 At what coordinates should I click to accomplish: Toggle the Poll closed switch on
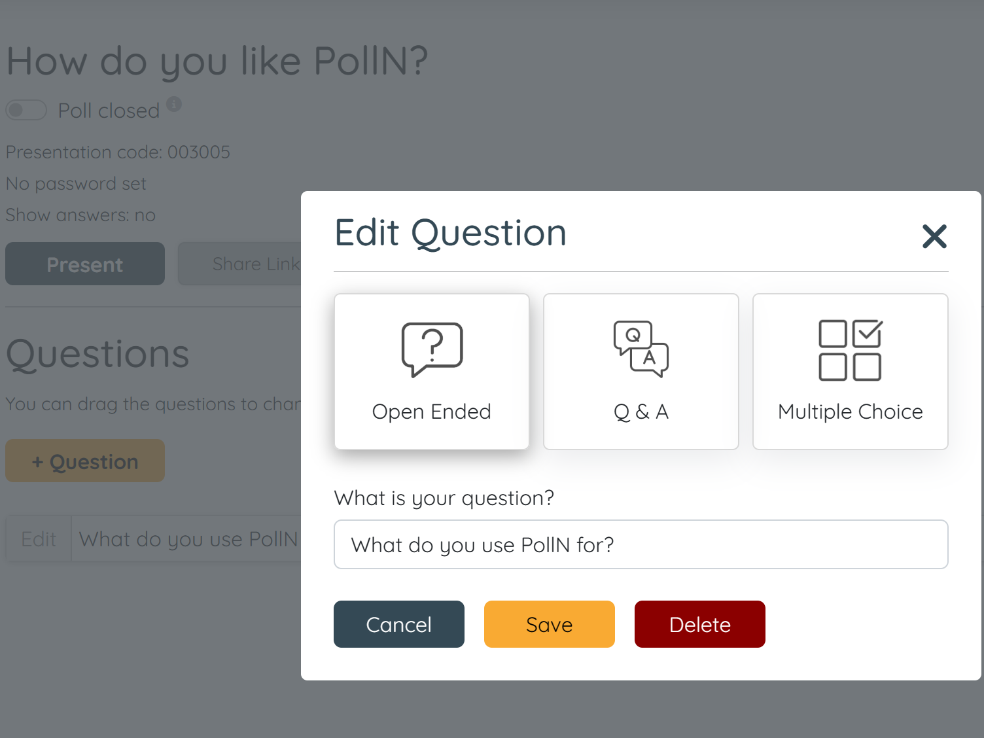(x=26, y=110)
